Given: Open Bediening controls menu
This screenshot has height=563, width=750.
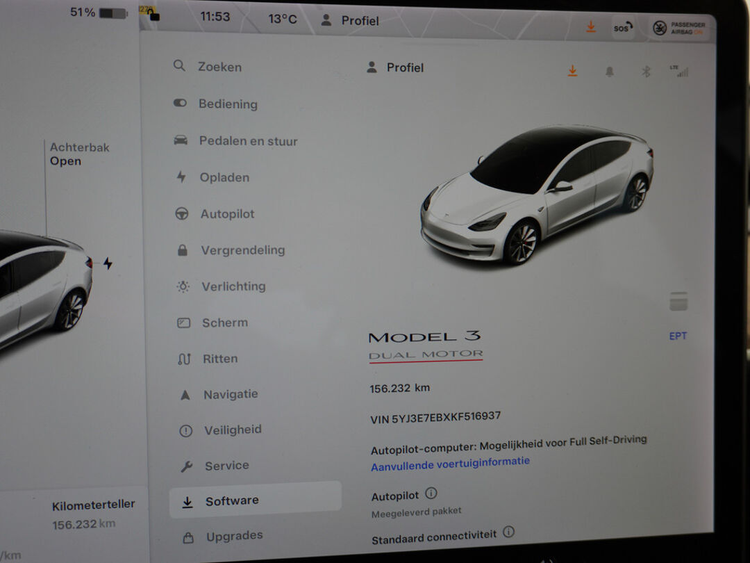Looking at the screenshot, I should click(215, 104).
